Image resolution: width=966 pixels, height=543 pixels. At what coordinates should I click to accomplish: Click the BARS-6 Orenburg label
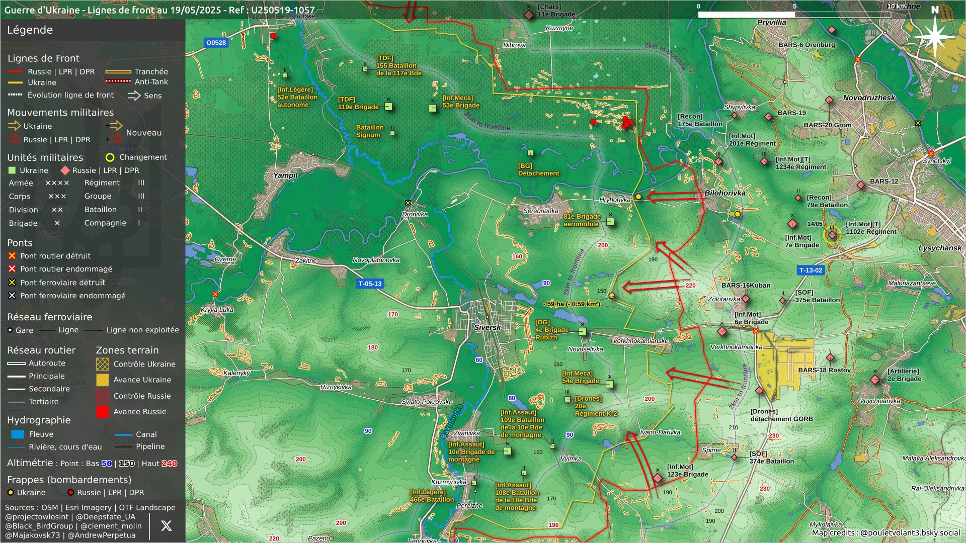point(807,45)
